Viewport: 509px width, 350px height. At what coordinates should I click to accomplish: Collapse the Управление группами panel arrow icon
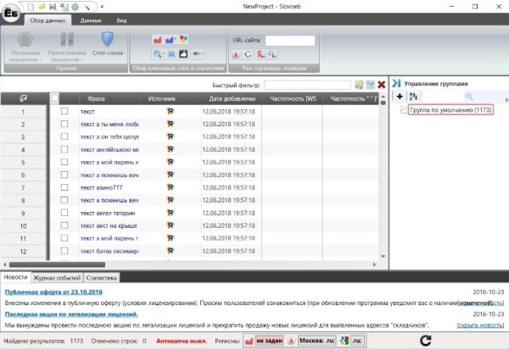396,83
